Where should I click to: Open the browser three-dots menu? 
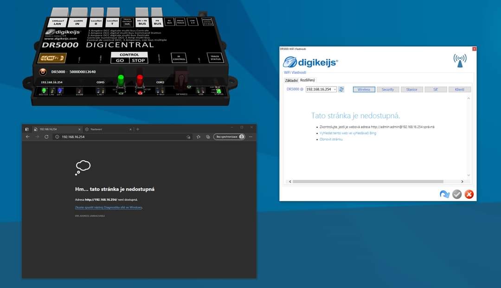[251, 137]
